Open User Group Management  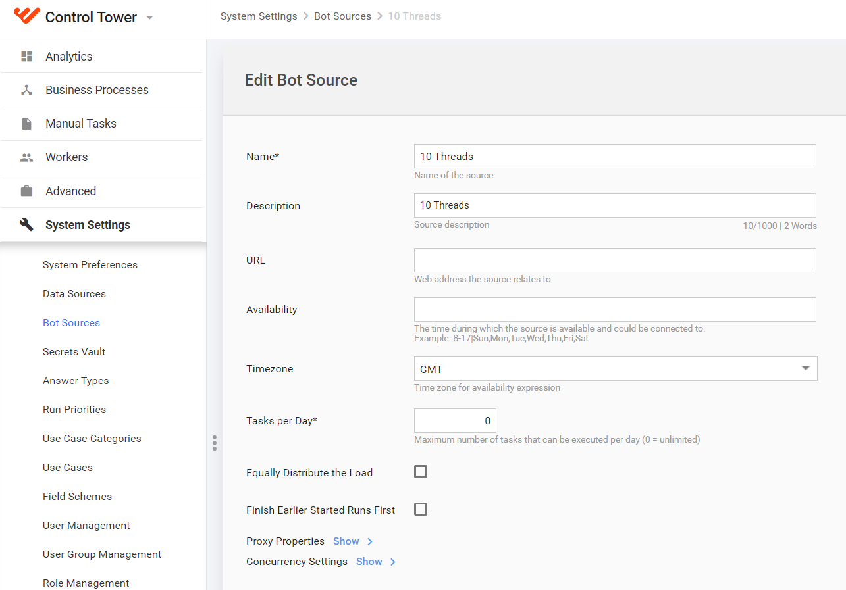point(102,554)
